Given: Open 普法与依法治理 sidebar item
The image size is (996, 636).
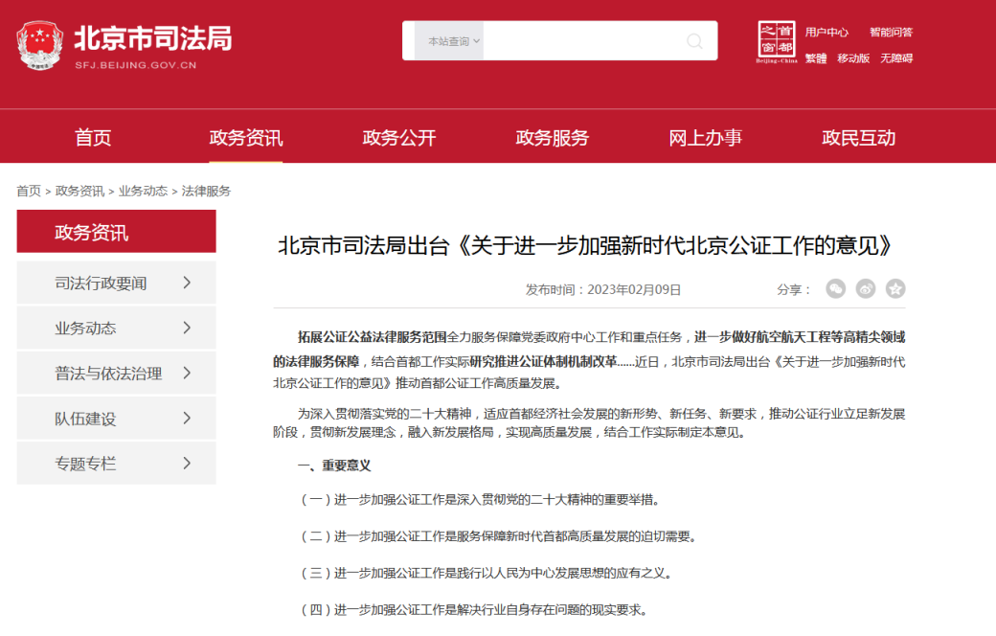Looking at the screenshot, I should [x=116, y=373].
